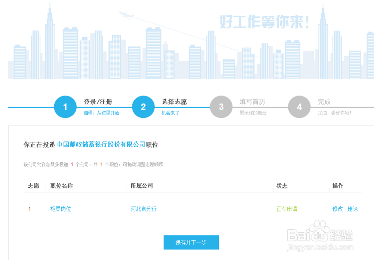Viewport: 374px width, 260px height.
Task: Click the 机会来了 subtitle
Action: click(x=170, y=113)
